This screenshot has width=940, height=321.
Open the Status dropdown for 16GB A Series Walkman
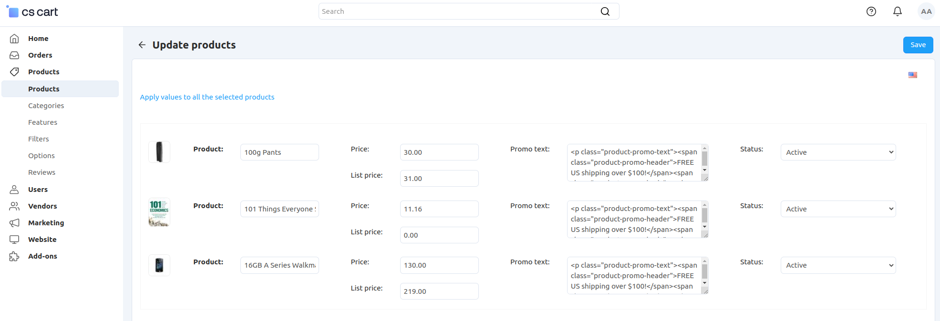coord(838,265)
